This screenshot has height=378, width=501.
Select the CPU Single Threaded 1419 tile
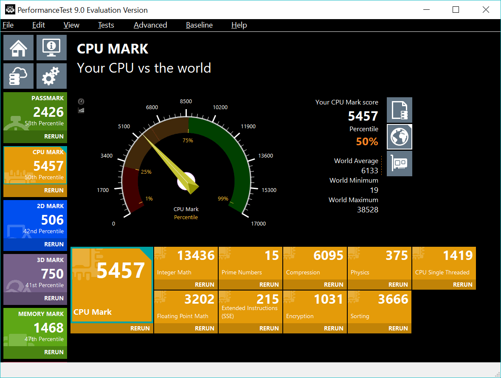(444, 263)
